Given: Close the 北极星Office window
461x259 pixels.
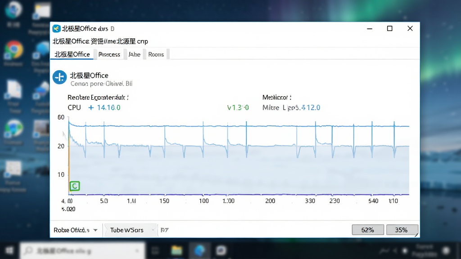Looking at the screenshot, I should pyautogui.click(x=410, y=28).
